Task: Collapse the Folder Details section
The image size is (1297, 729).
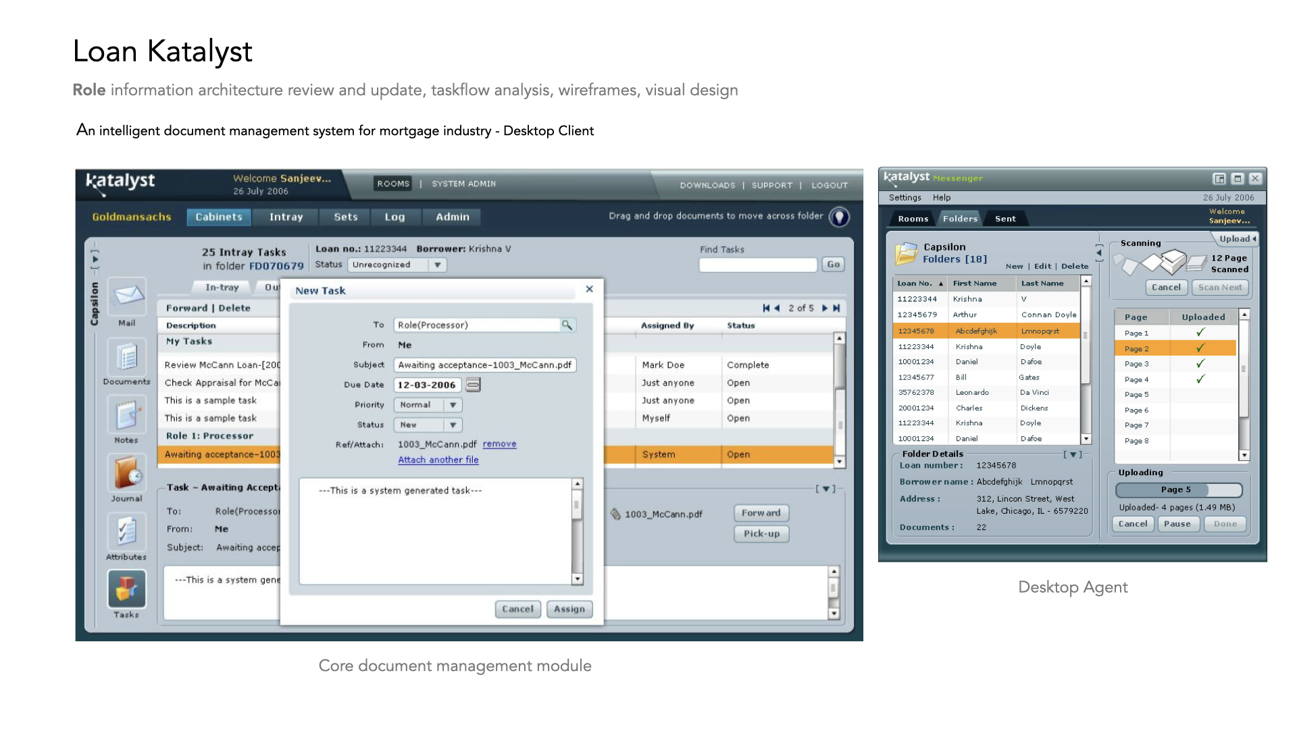Action: [1073, 455]
